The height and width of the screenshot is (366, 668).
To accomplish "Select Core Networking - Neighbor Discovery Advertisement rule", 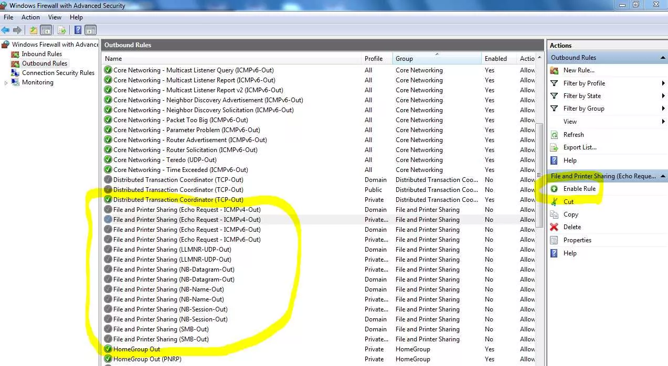I will click(x=208, y=100).
